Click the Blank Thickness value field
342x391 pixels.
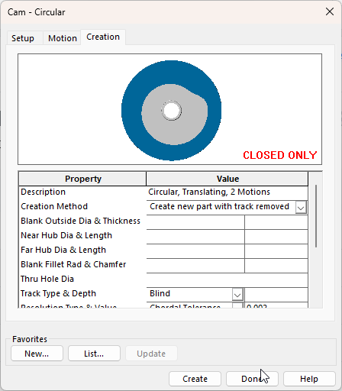tap(276, 222)
